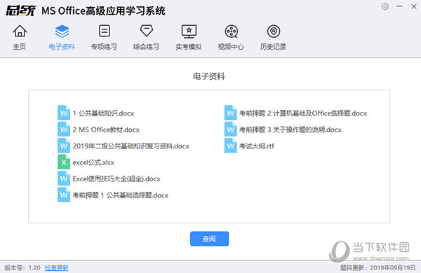Image resolution: width=421 pixels, height=273 pixels.
Task: Switch to 实考模拟 tab label
Action: pyautogui.click(x=189, y=47)
